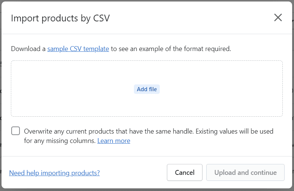
Task: Click the 'for any missing columns' label line
Action: point(60,141)
